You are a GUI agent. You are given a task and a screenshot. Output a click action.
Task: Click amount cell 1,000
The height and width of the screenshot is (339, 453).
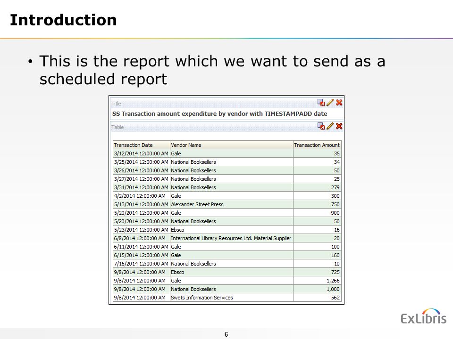tap(317, 289)
